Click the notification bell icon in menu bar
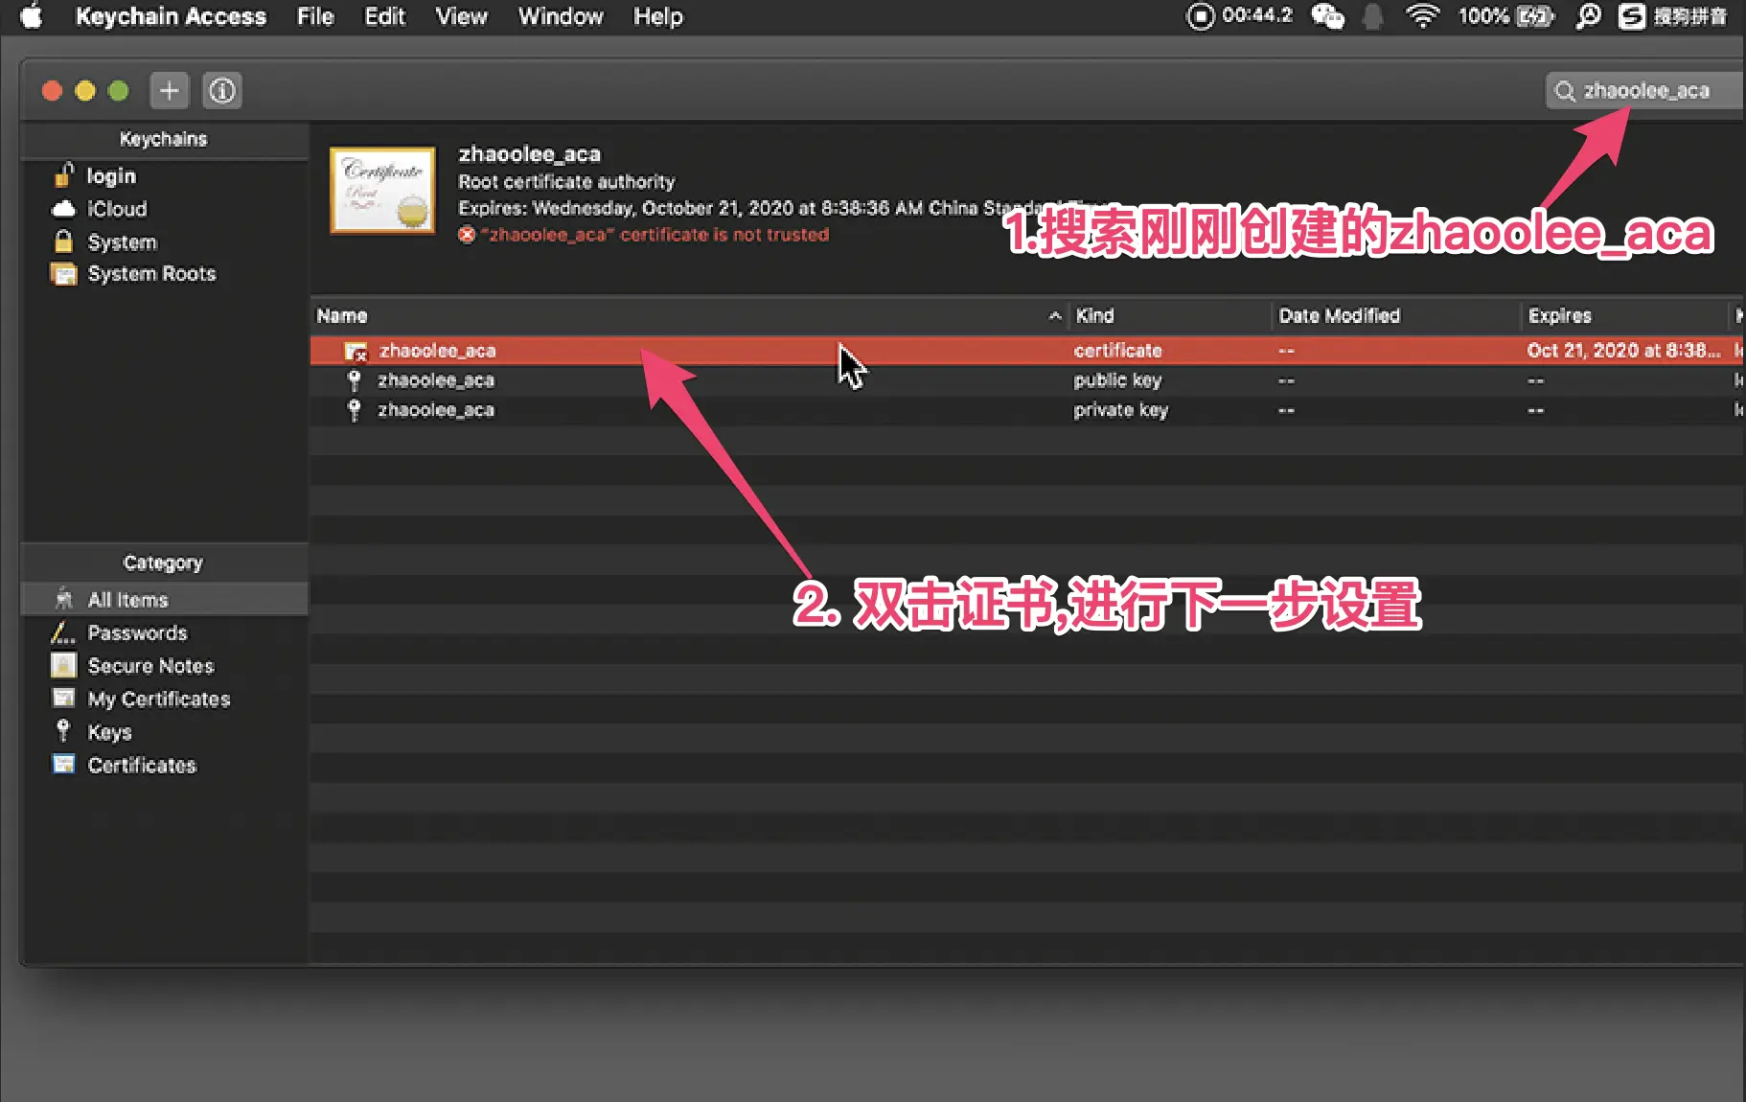The image size is (1746, 1102). point(1373,16)
